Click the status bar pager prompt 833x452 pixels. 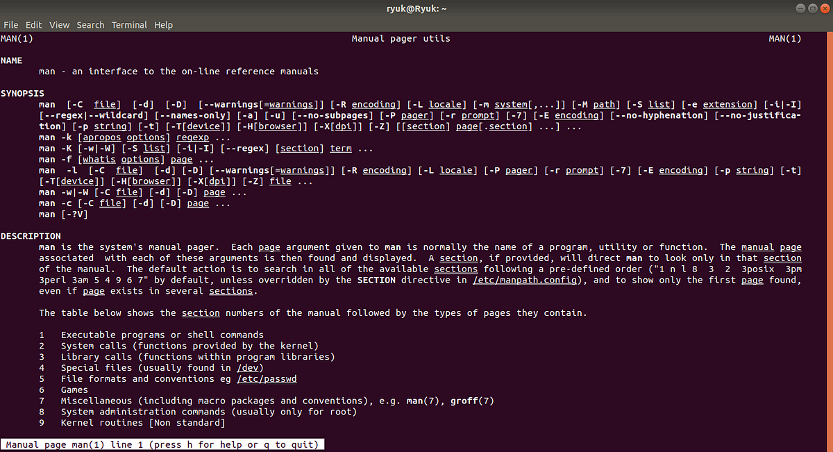point(162,444)
